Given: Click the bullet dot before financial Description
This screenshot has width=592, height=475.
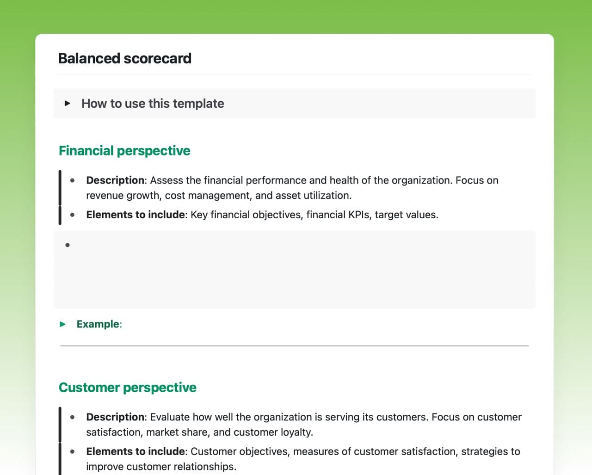Looking at the screenshot, I should point(73,180).
